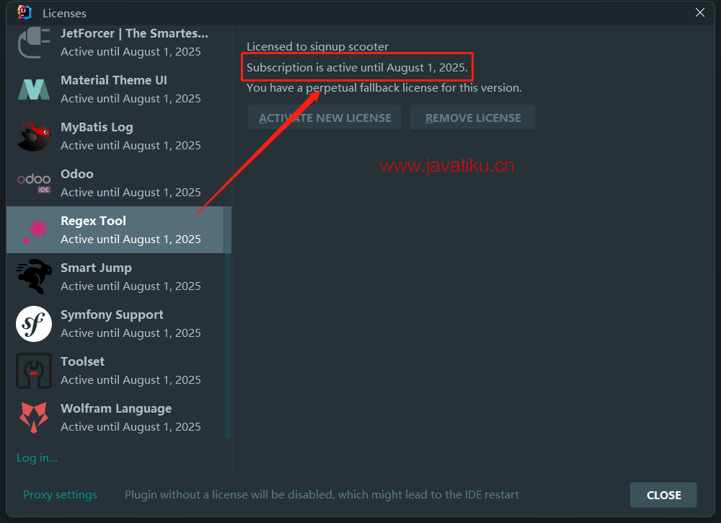Image resolution: width=721 pixels, height=523 pixels.
Task: Click the plugin-disabled warning text at bottom
Action: pos(322,495)
